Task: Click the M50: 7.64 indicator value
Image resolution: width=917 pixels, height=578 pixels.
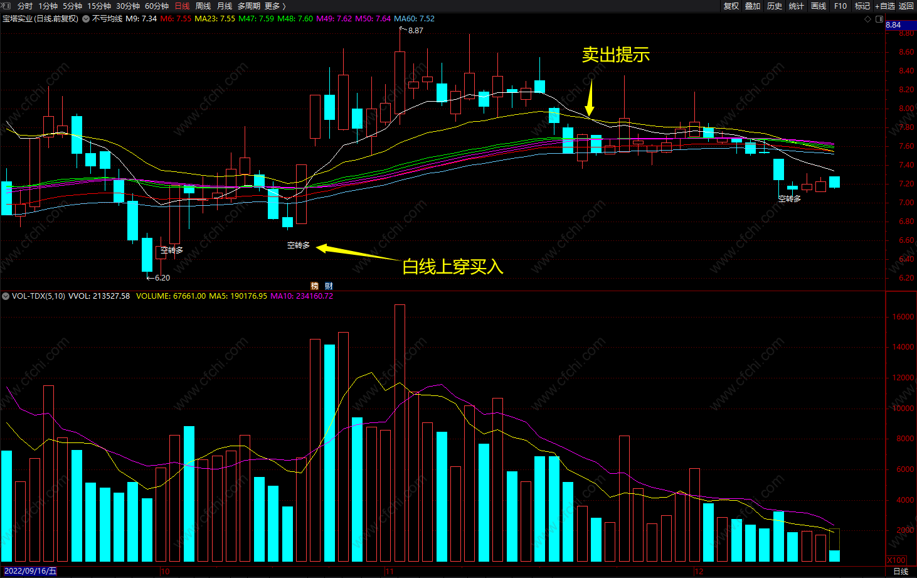Action: tap(373, 19)
